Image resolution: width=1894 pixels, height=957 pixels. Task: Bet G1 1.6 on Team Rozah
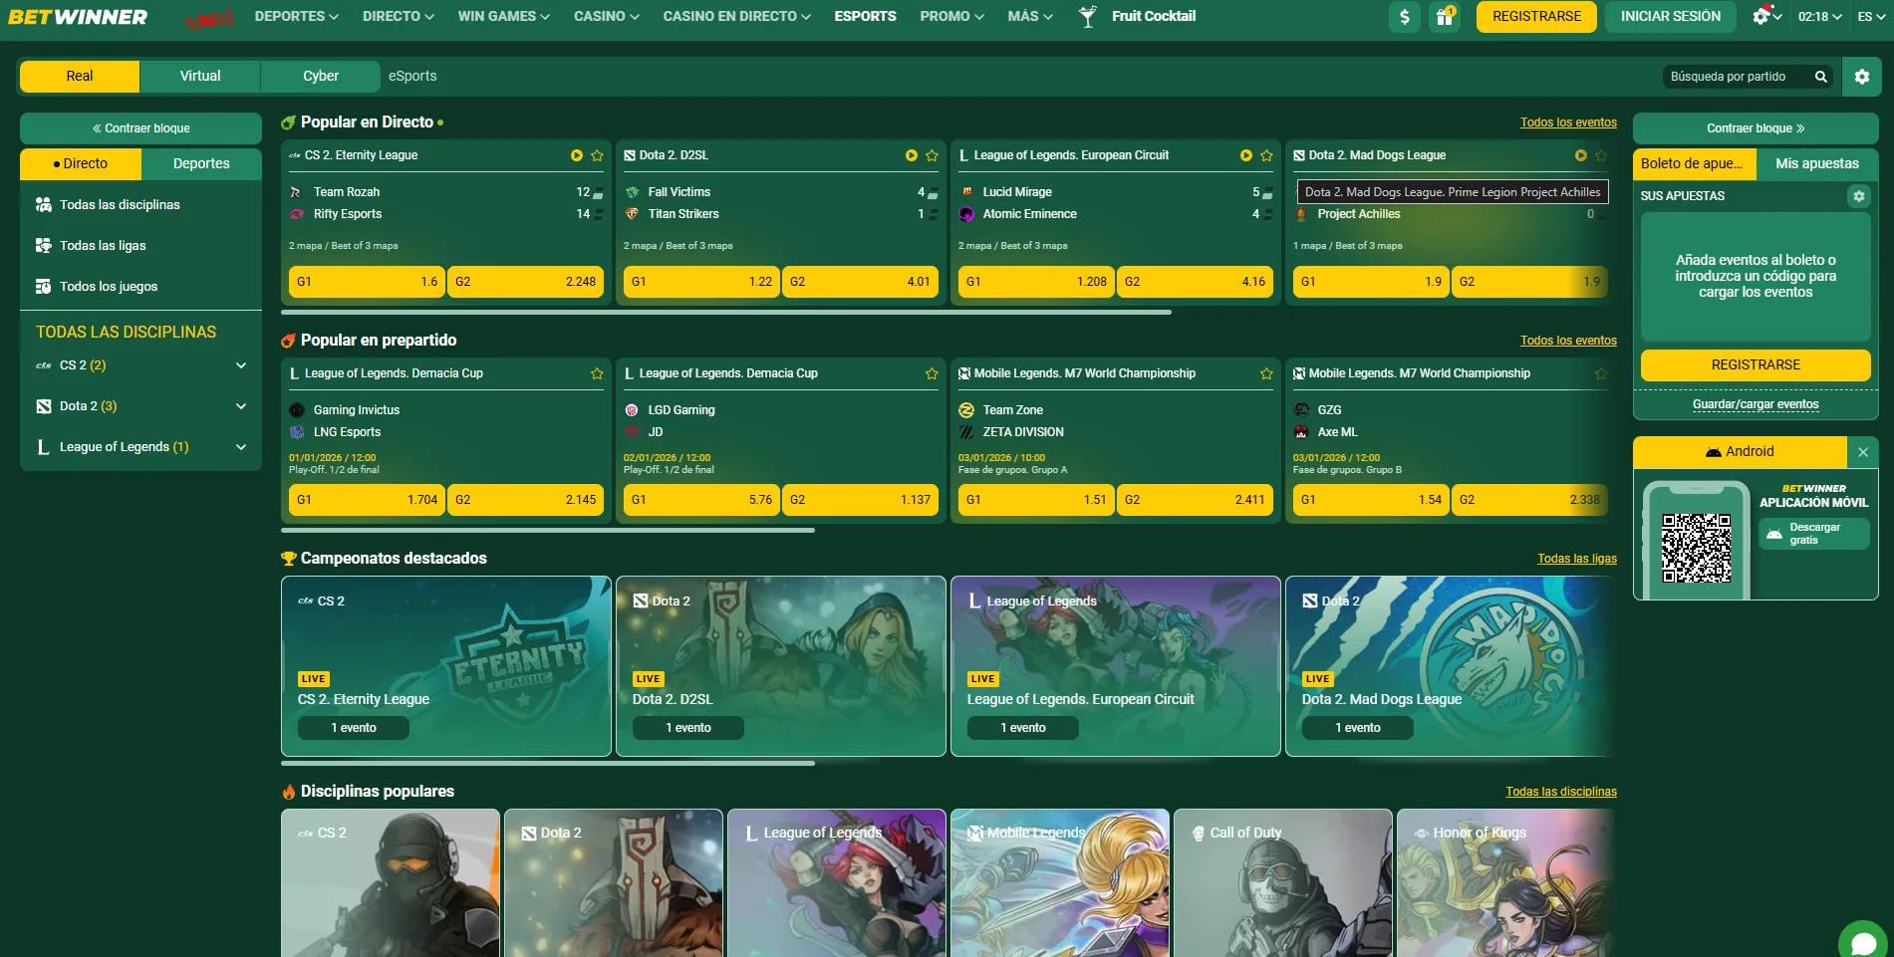(367, 282)
